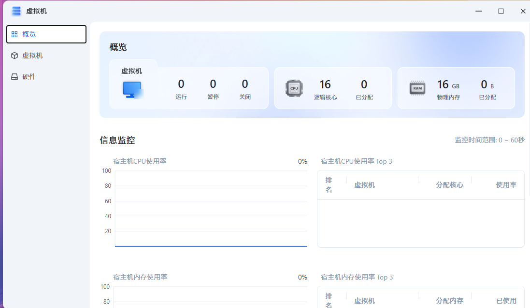Click the 虚拟机 cube icon in sidebar
This screenshot has width=530, height=308.
click(x=14, y=56)
